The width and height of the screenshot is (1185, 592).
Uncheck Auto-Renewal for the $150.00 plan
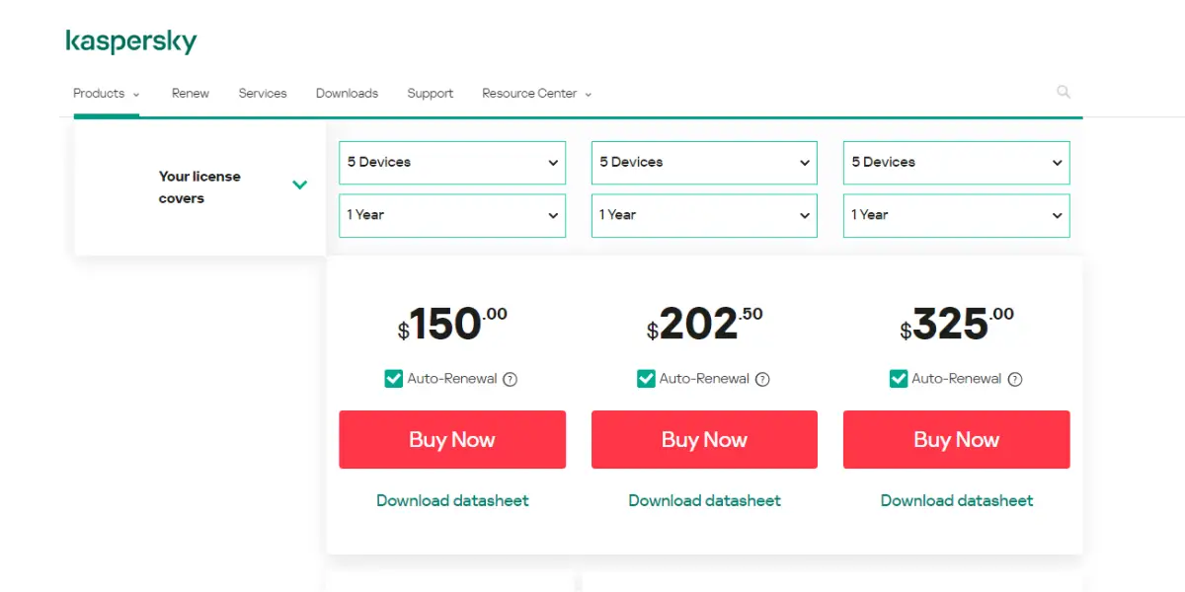coord(394,379)
